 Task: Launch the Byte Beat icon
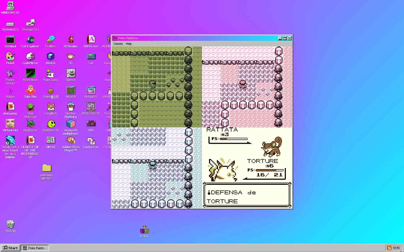pos(30,75)
